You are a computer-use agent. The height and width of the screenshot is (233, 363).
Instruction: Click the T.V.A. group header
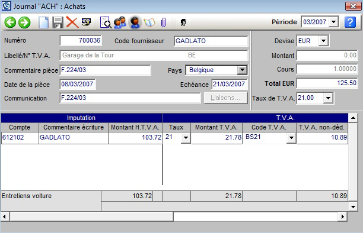255,118
